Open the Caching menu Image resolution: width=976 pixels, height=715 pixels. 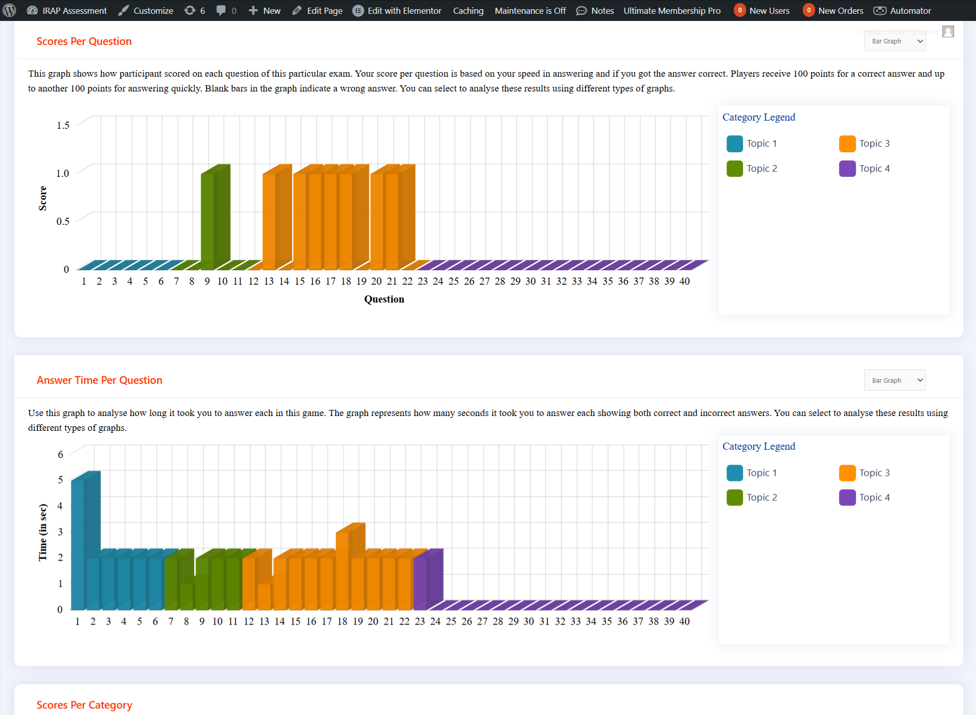(x=468, y=10)
